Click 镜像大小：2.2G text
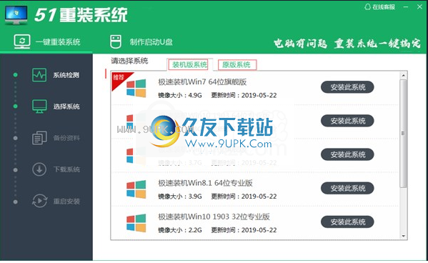The width and height of the screenshot is (428, 263). (180, 230)
